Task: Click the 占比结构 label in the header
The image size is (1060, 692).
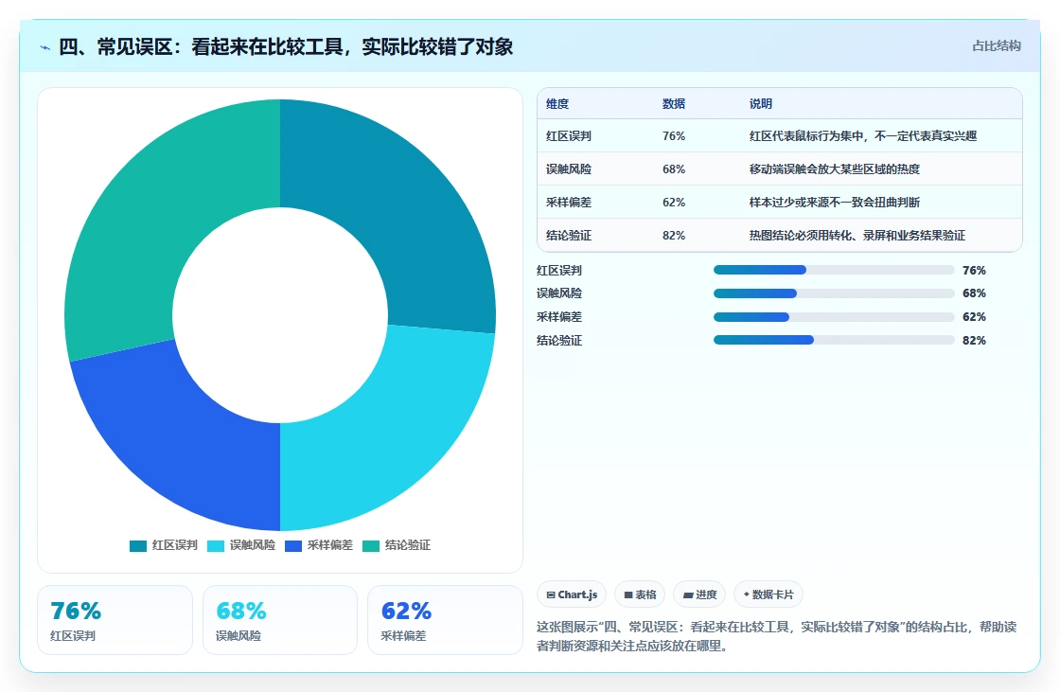Action: coord(996,46)
